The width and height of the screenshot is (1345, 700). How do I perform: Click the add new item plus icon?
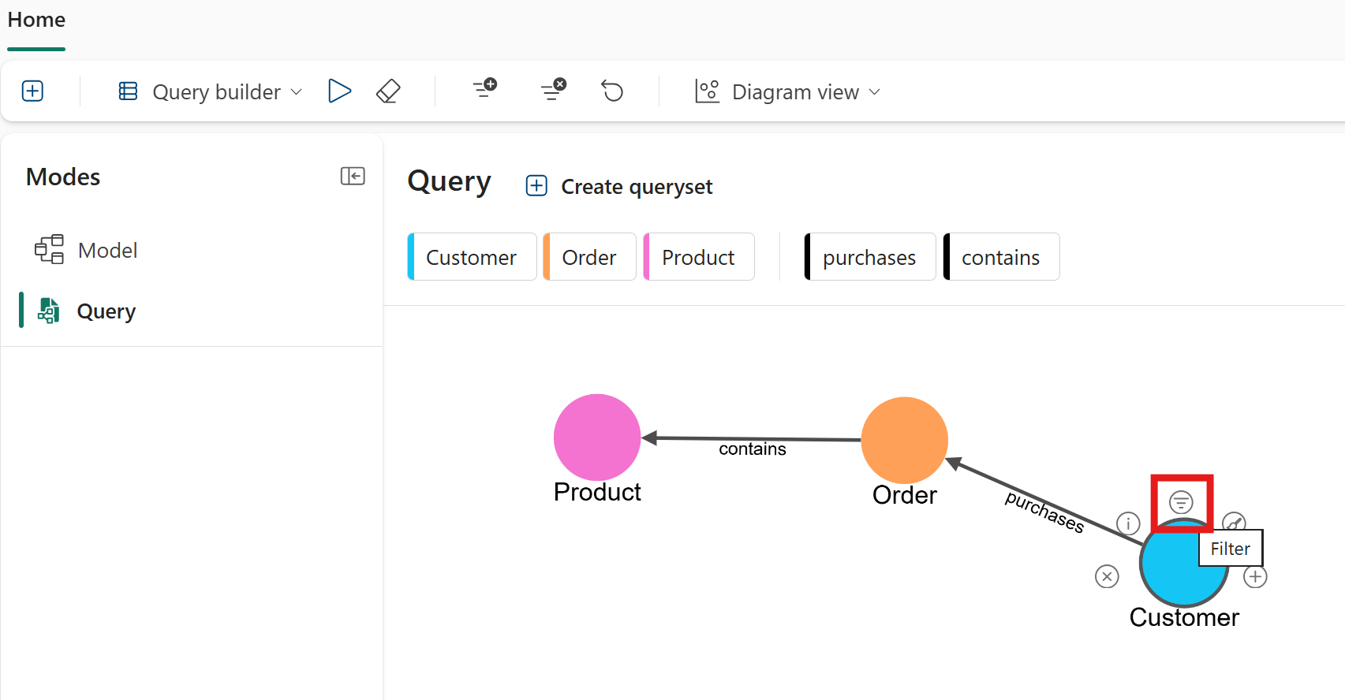(32, 91)
